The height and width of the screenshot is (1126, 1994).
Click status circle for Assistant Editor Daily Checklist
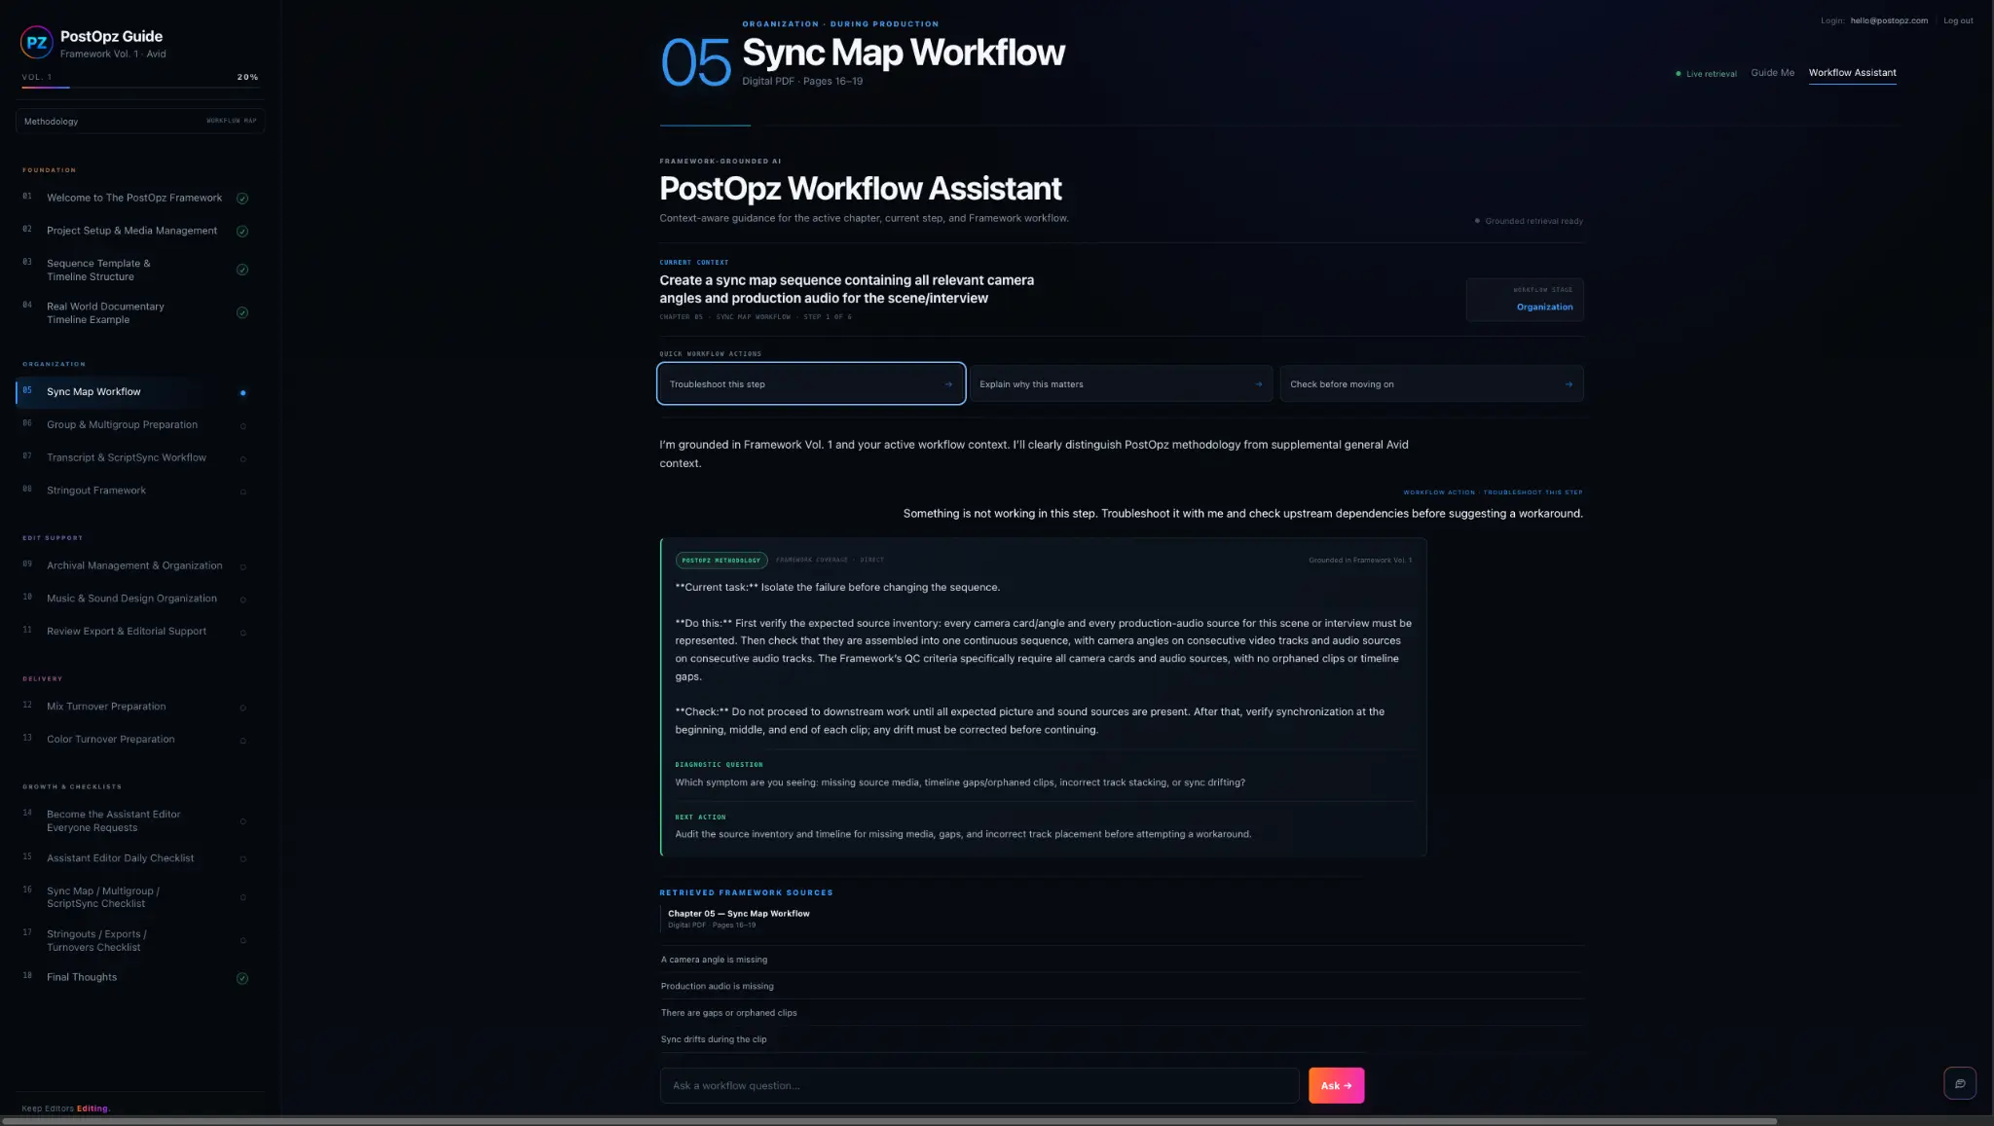coord(242,859)
